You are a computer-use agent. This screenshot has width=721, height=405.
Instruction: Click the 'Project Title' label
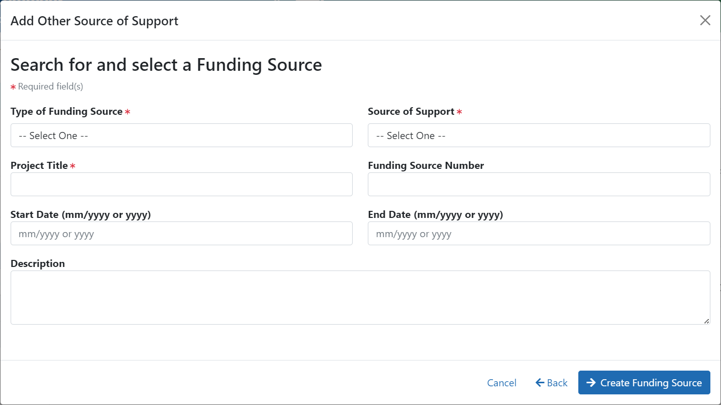(39, 165)
